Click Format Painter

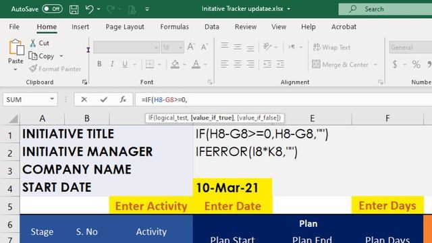[55, 69]
